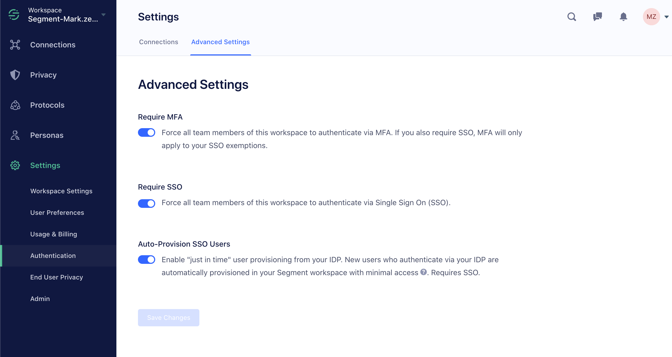Viewport: 672px width, 357px height.
Task: Select the Personas icon
Action: (15, 135)
